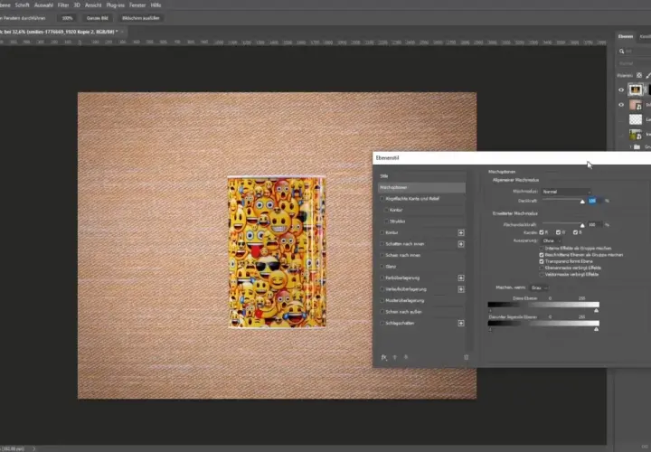
Task: Open the layer blend mode Normal dropdown
Action: click(x=634, y=63)
